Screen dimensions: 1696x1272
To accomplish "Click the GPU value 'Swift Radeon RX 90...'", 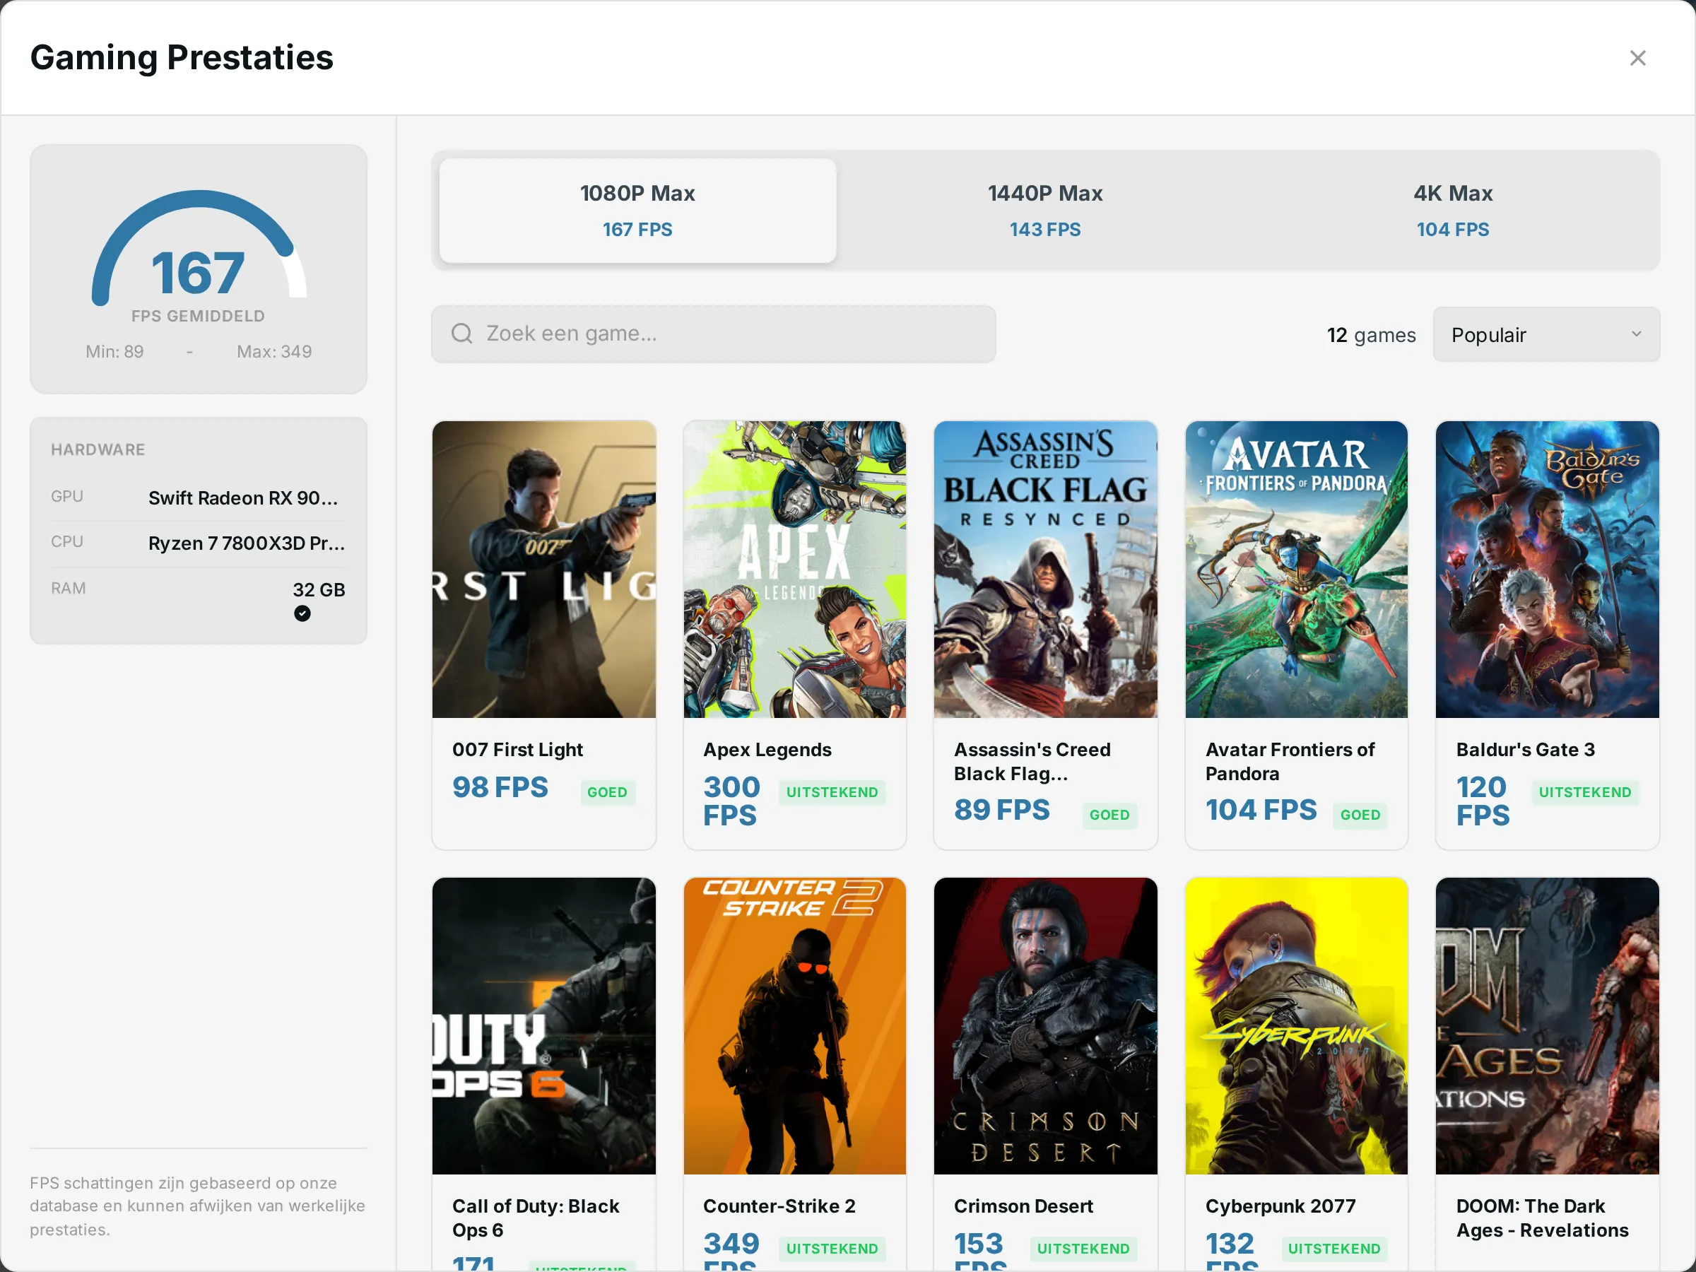I will (x=243, y=498).
